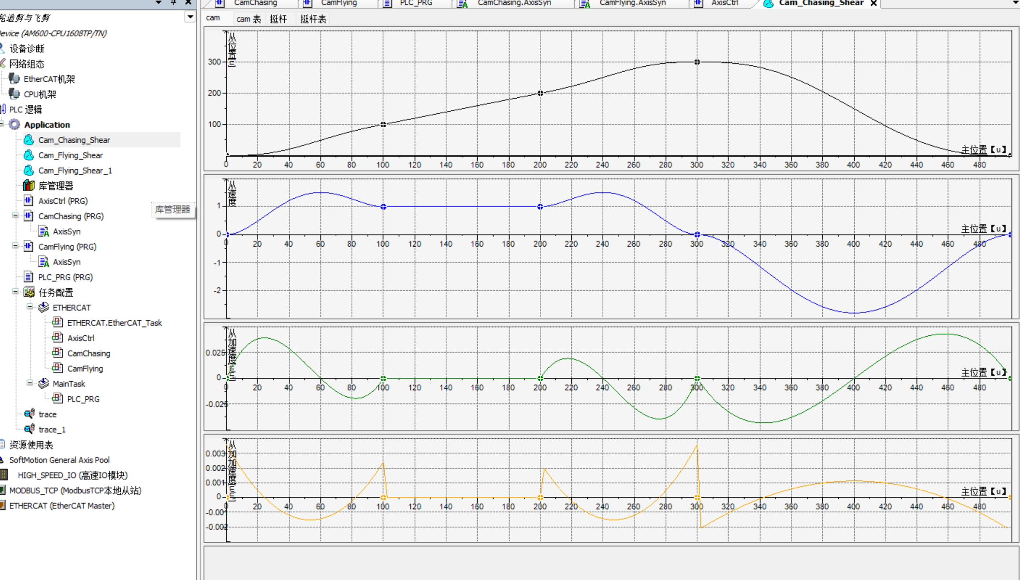1020x580 pixels.
Task: Switch to the cam tab
Action: pos(213,18)
